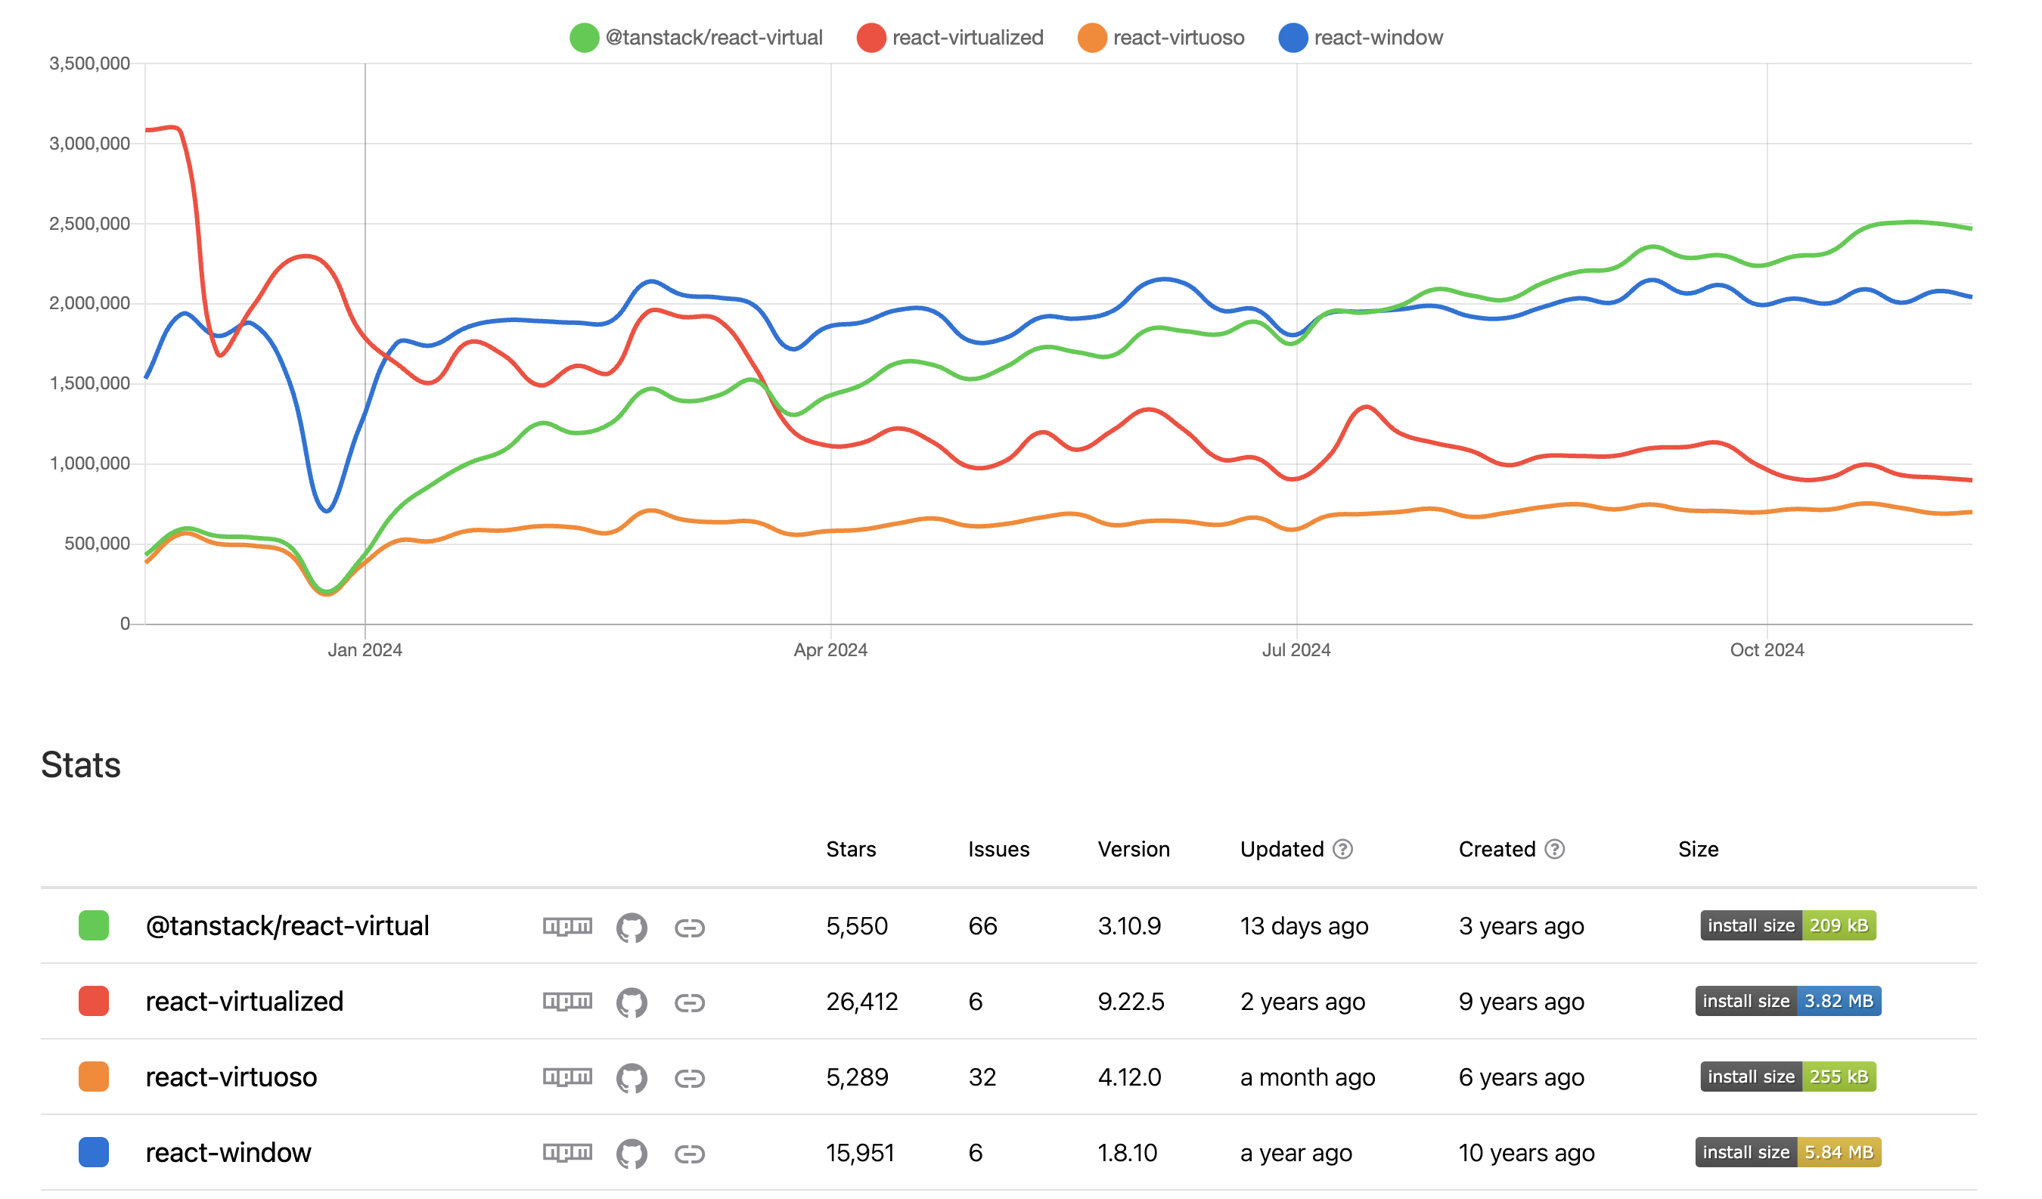Open GitHub icon for react-virtuoso

point(632,1078)
